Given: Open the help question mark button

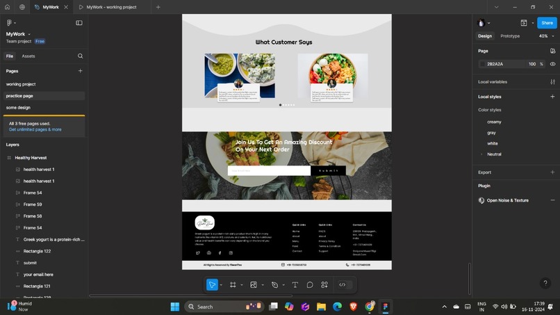Looking at the screenshot, I should 545,283.
